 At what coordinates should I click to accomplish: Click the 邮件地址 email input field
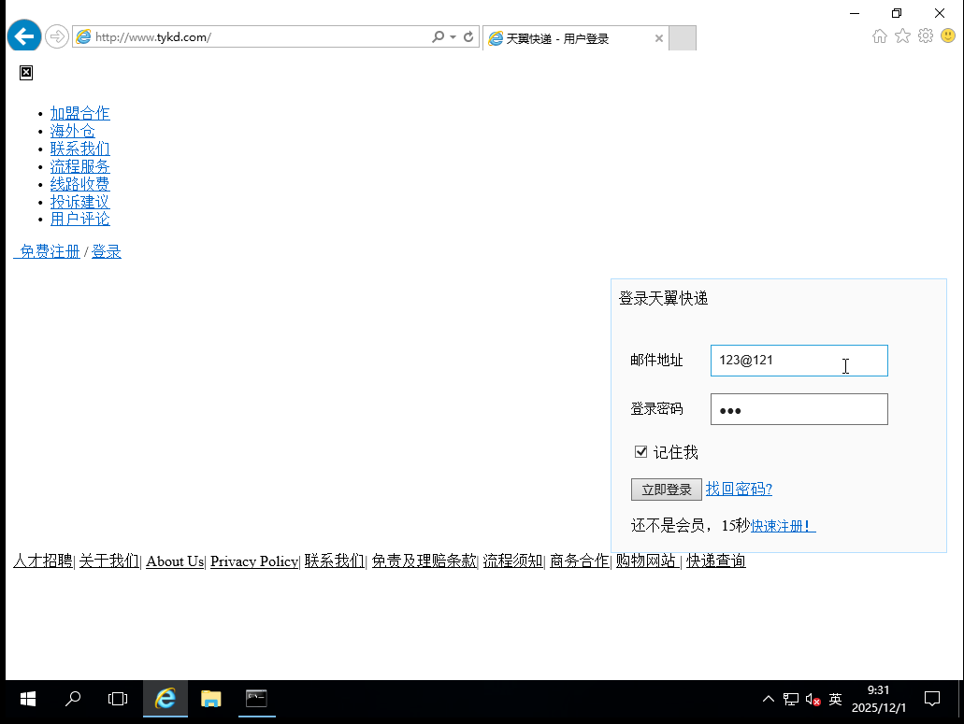(799, 361)
